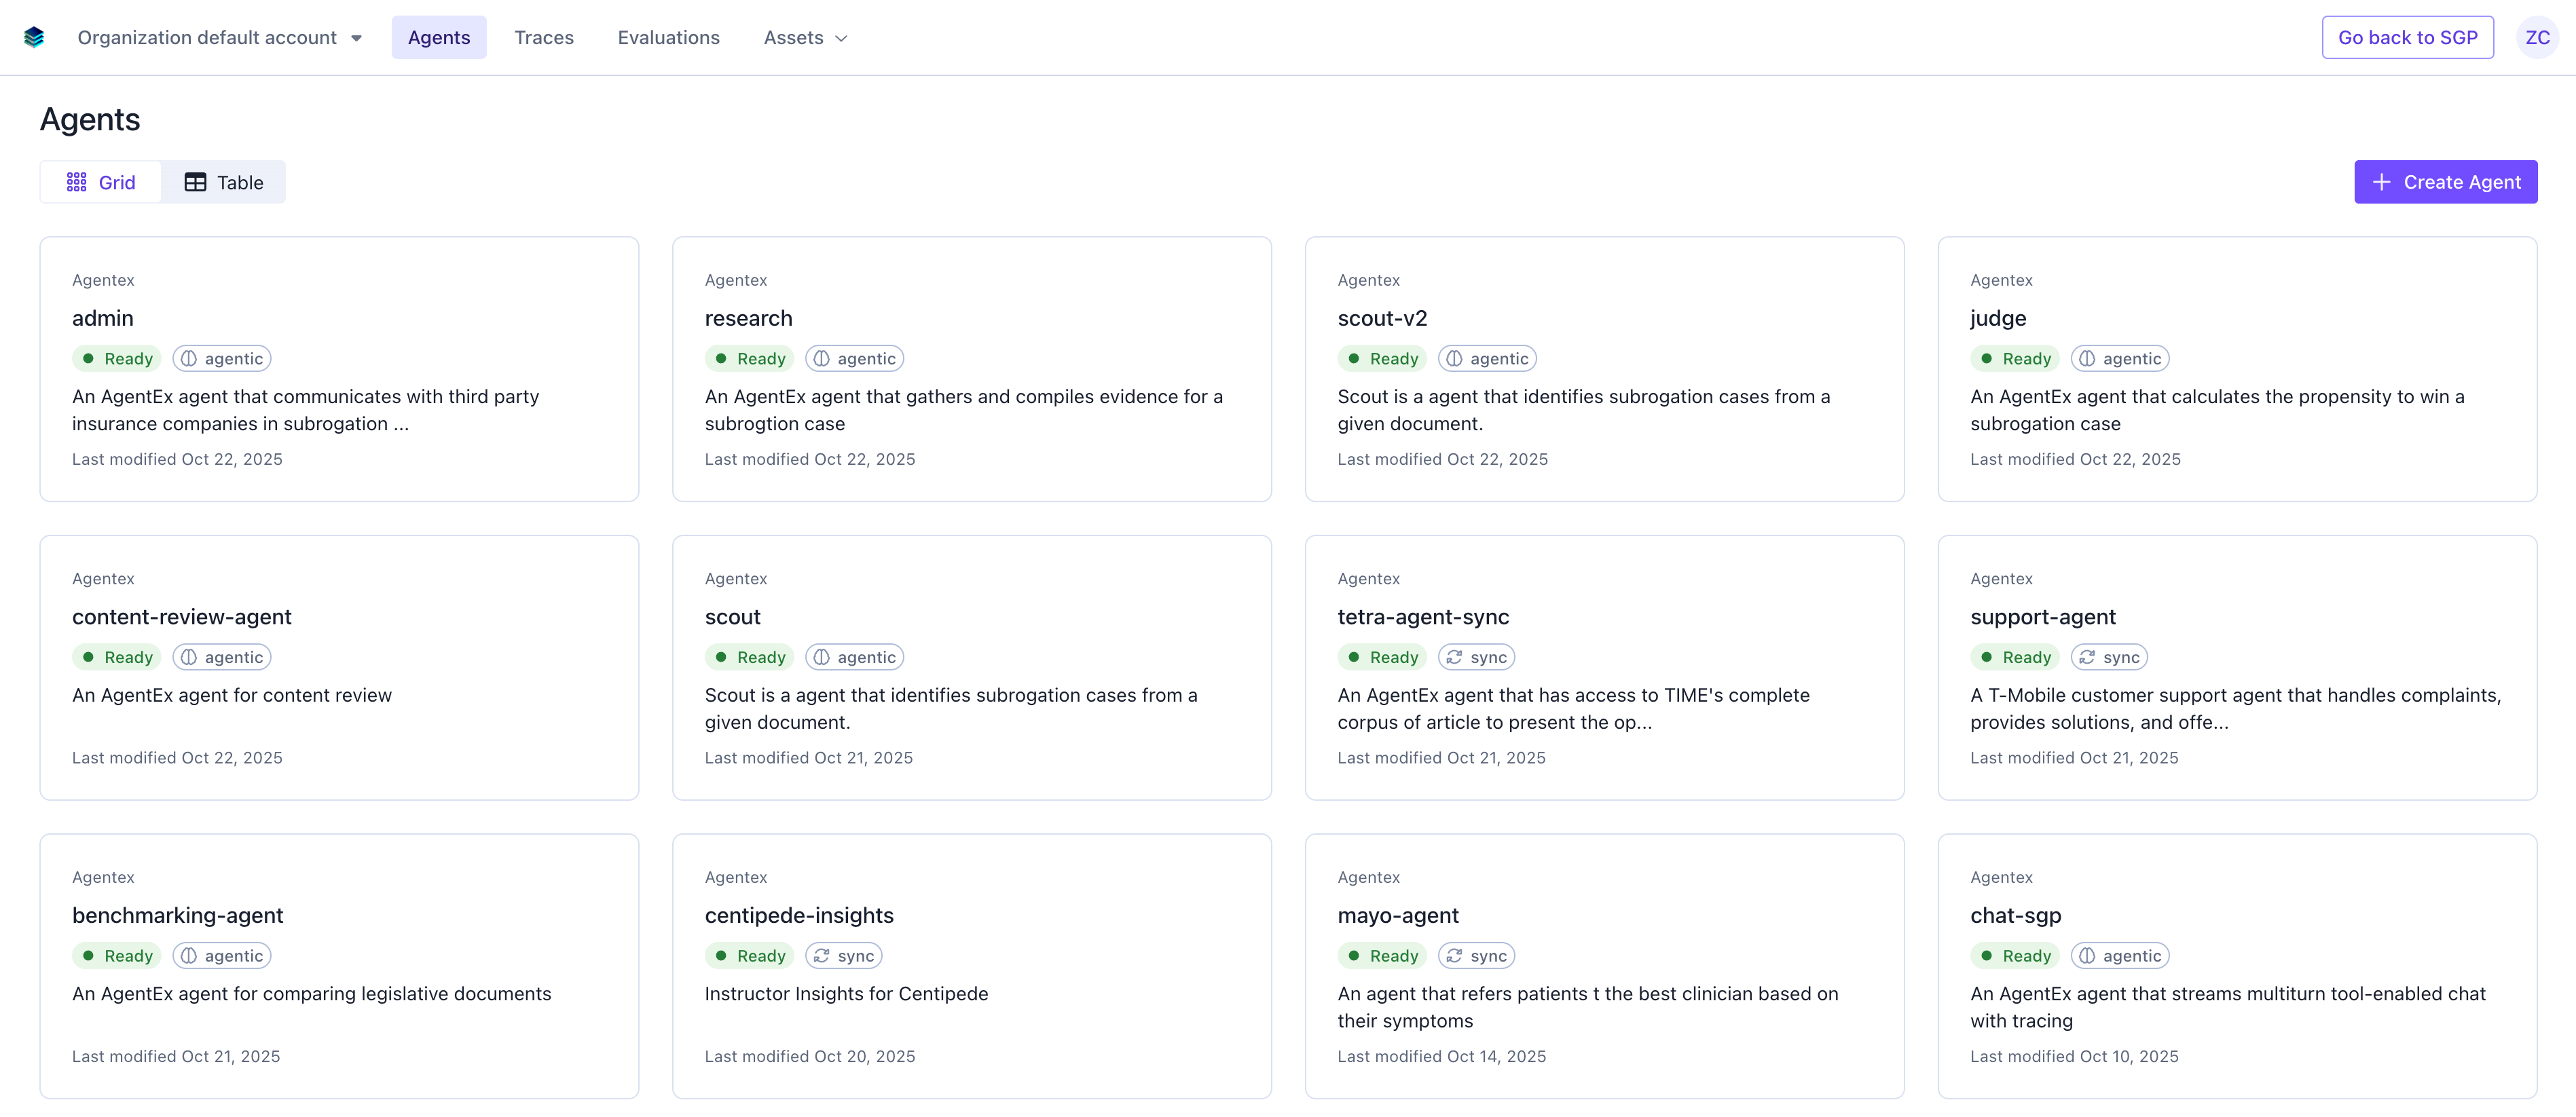Open the support-agent card
This screenshot has height=1117, width=2576.
click(x=2237, y=667)
